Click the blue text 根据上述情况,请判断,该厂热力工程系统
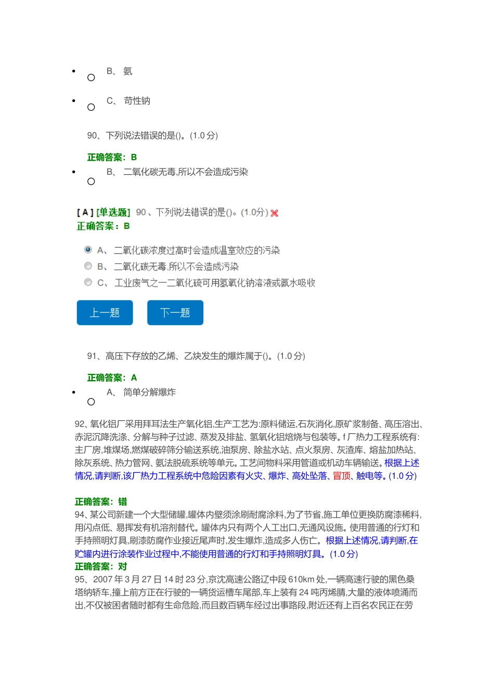 tap(247, 469)
